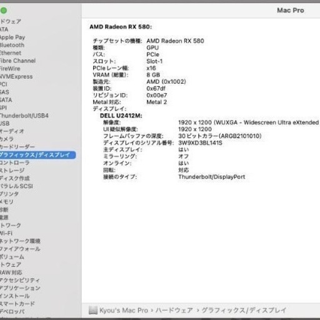This screenshot has height=320, width=320.
Task: Select ネットワーク環境 in sidebar
Action: tap(20, 241)
